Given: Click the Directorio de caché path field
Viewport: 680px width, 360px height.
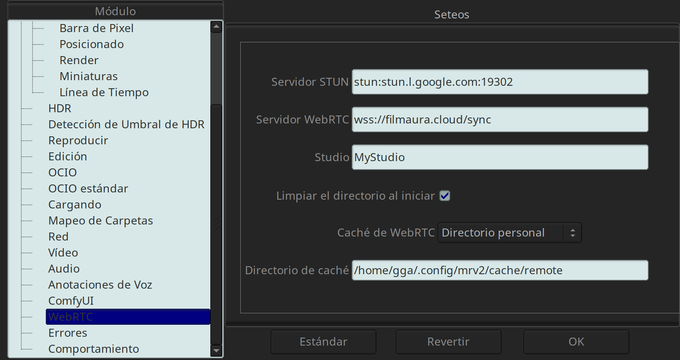Looking at the screenshot, I should [x=500, y=270].
